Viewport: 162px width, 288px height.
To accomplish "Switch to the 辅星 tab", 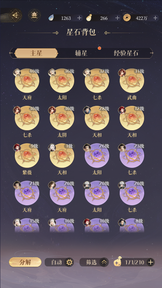I will [x=81, y=53].
